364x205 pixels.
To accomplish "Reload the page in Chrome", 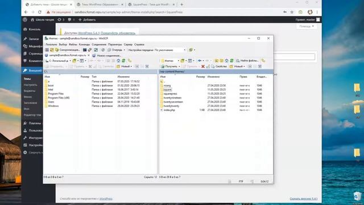I will coord(40,12).
